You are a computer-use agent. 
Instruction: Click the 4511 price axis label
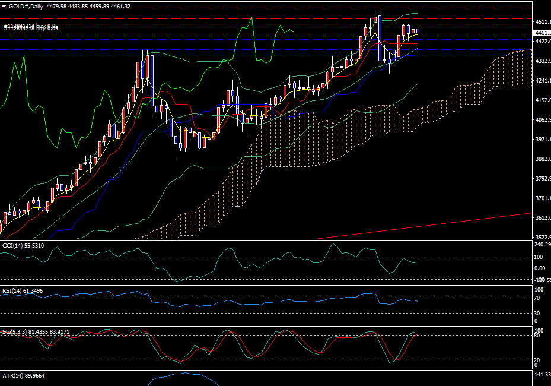click(x=541, y=23)
